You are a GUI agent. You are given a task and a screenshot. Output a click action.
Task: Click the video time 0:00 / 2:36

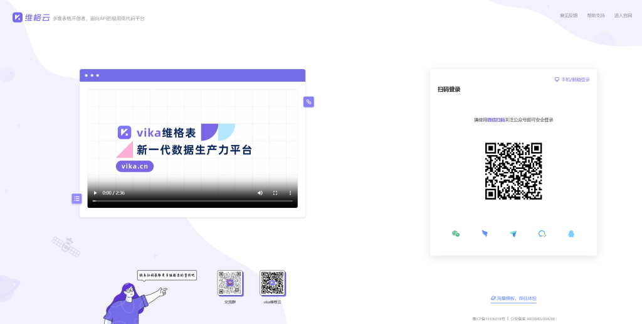click(113, 193)
